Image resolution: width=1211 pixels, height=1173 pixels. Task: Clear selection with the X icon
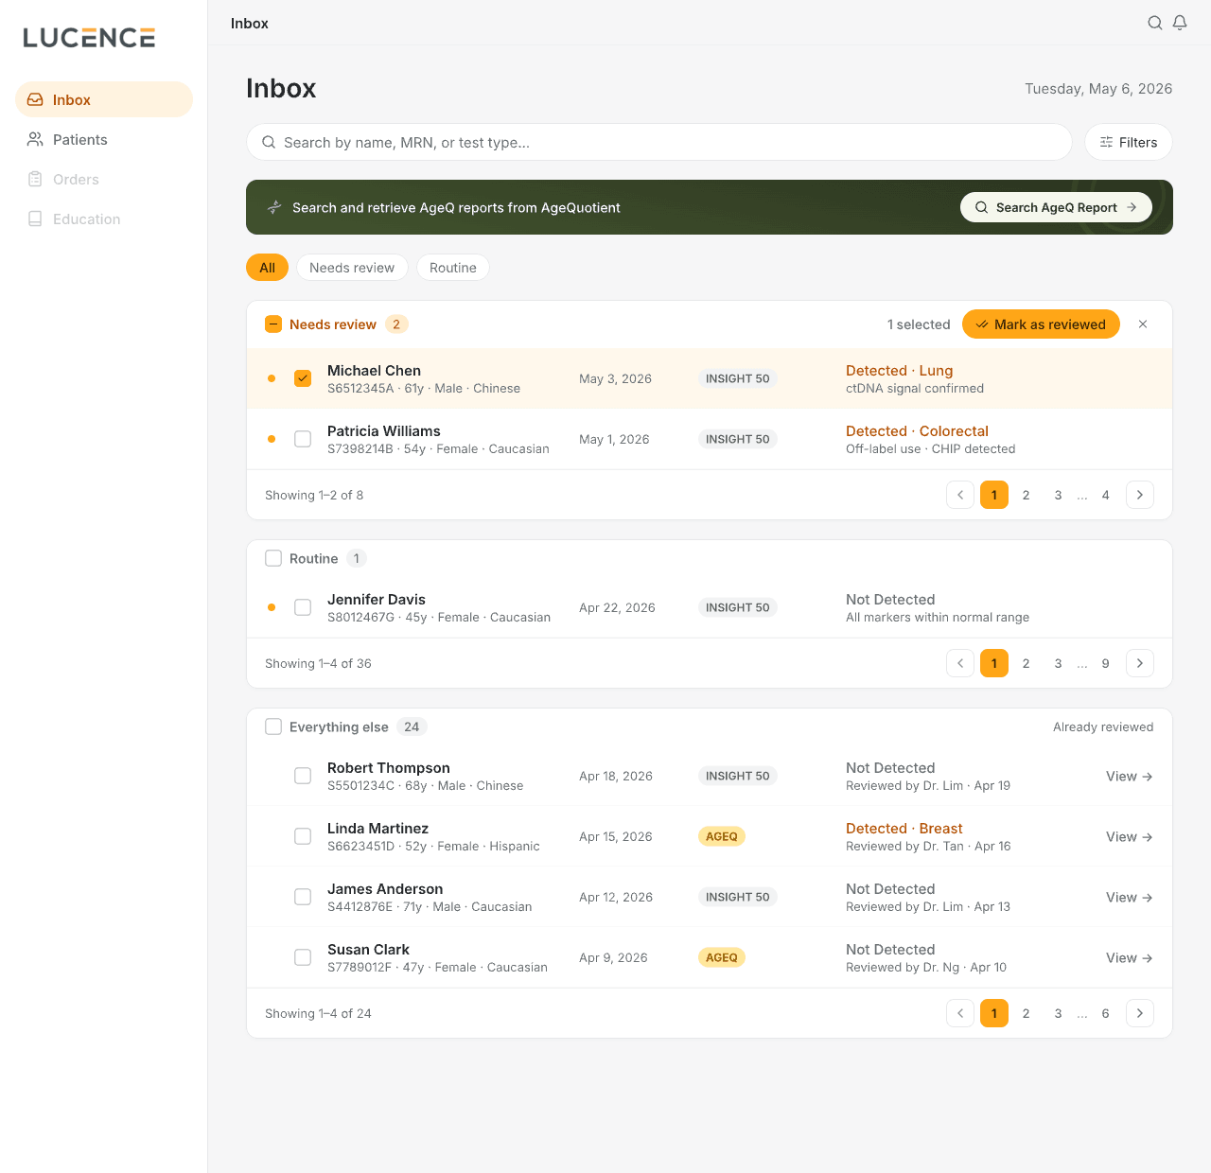pyautogui.click(x=1143, y=324)
